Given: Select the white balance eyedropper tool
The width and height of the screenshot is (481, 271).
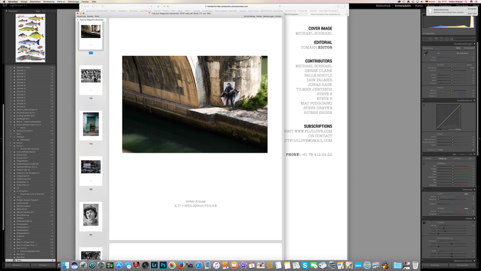Looking at the screenshot, I should [426, 53].
